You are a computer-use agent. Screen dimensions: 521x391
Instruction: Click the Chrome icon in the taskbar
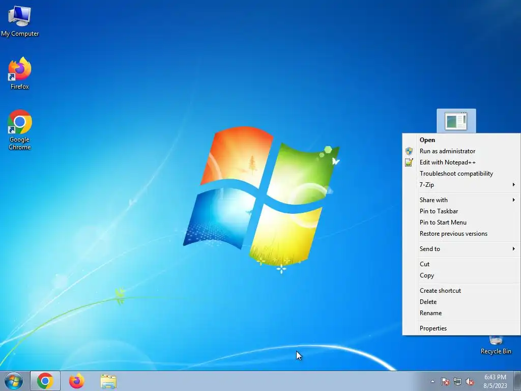45,381
